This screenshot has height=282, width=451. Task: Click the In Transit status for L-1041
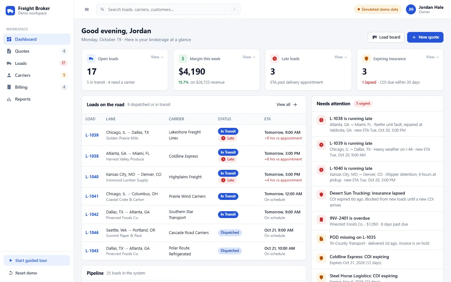click(x=228, y=196)
